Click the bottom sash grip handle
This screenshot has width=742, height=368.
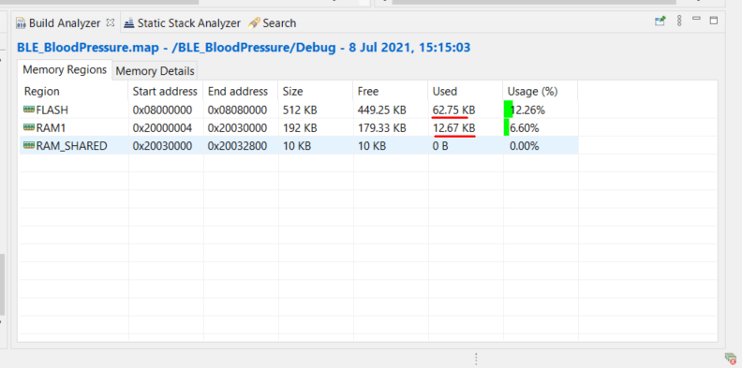tap(477, 358)
